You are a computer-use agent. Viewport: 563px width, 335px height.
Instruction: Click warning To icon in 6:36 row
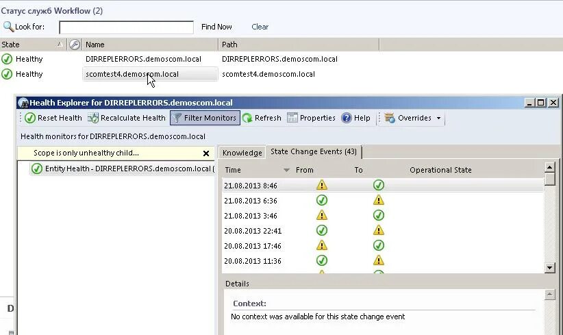pyautogui.click(x=379, y=200)
